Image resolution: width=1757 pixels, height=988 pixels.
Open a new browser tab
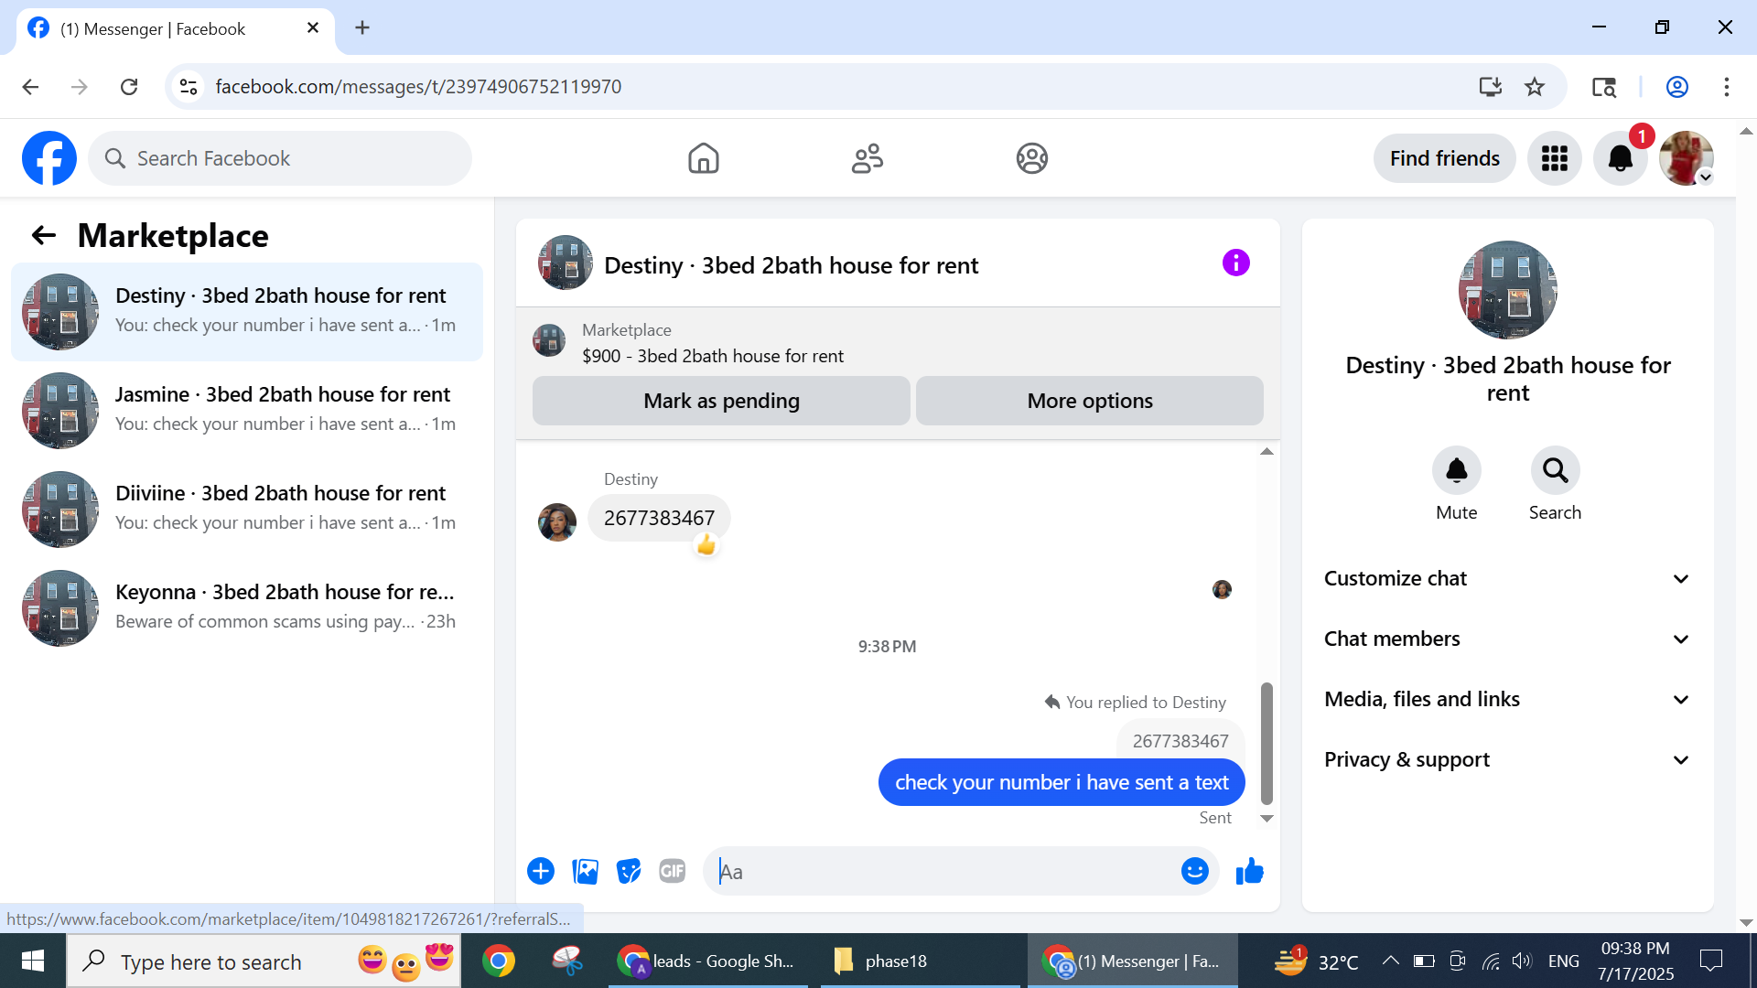point(362,28)
